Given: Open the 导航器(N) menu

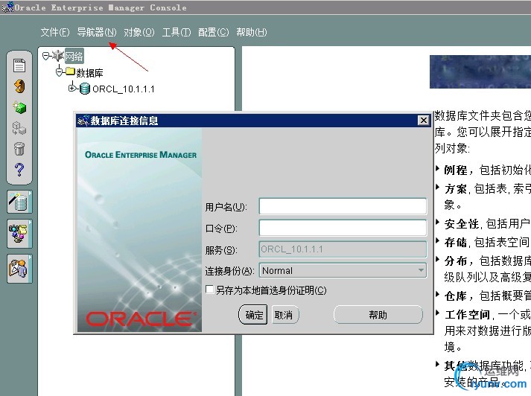Looking at the screenshot, I should [97, 32].
